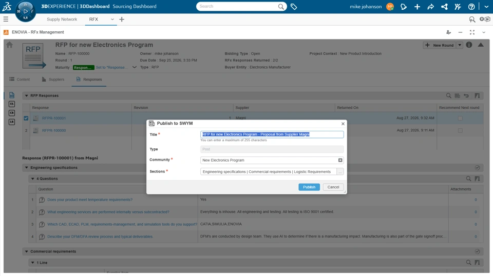This screenshot has width=493, height=276.
Task: Open the Content tab
Action: (x=20, y=80)
